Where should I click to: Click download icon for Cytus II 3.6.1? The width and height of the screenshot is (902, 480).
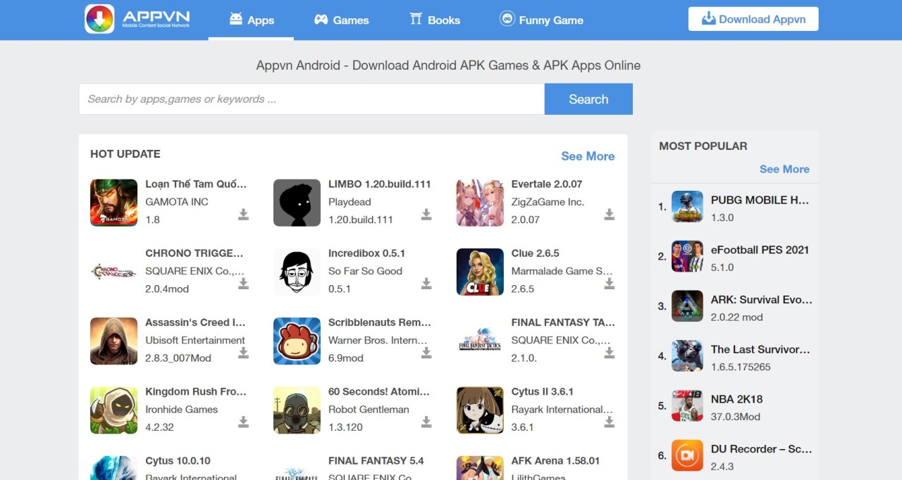coord(610,422)
